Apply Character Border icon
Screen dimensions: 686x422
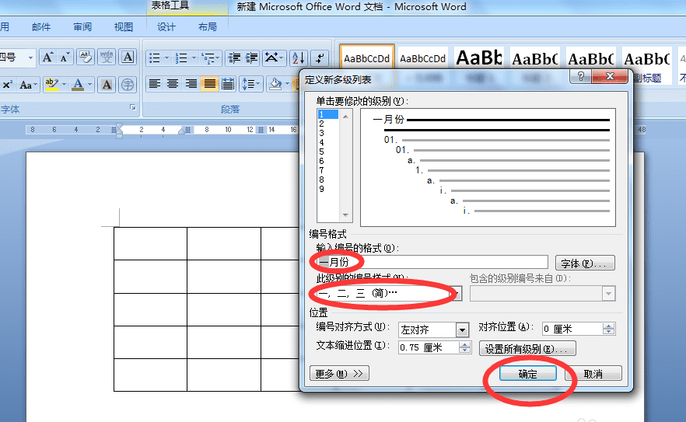point(128,58)
